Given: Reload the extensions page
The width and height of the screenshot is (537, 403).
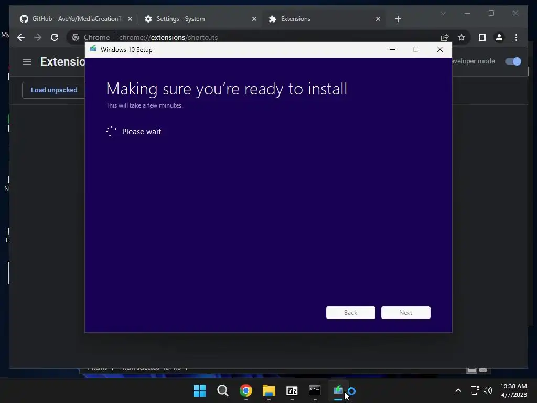Looking at the screenshot, I should (x=55, y=37).
